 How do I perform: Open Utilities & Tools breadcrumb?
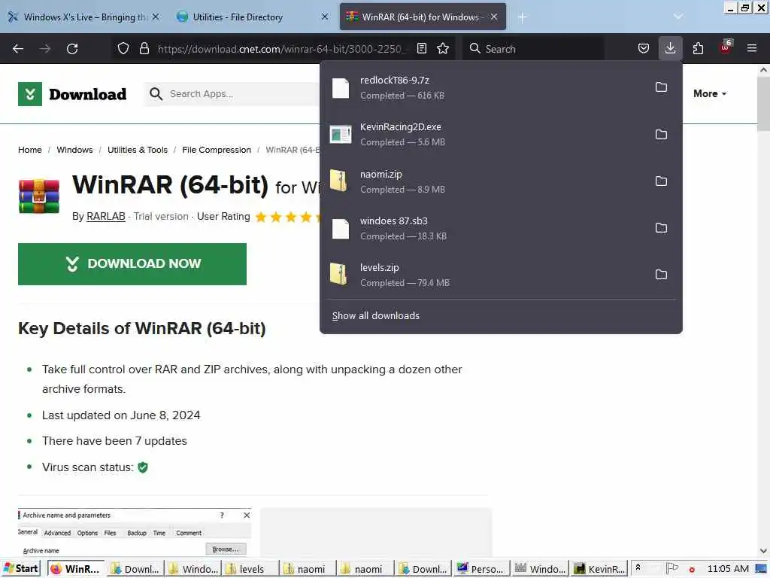[138, 150]
